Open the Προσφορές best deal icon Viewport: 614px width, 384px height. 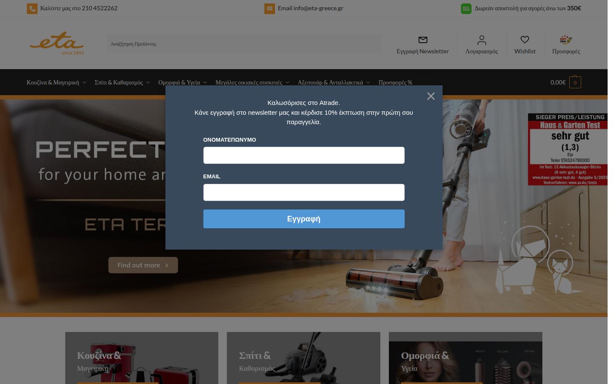566,40
